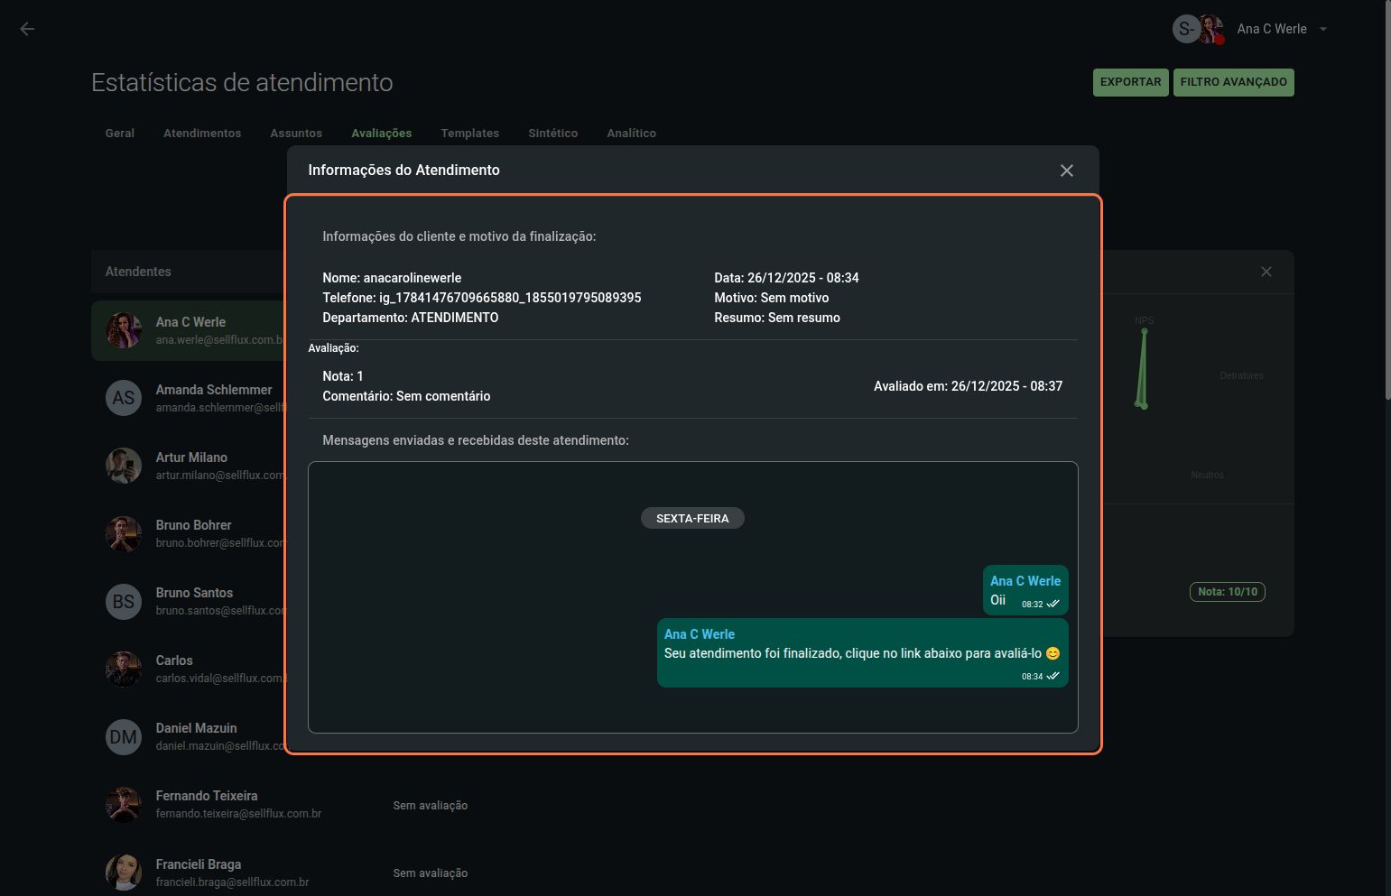This screenshot has height=896, width=1391.
Task: Open the Ana C Werle account dropdown
Action: [x=1323, y=29]
